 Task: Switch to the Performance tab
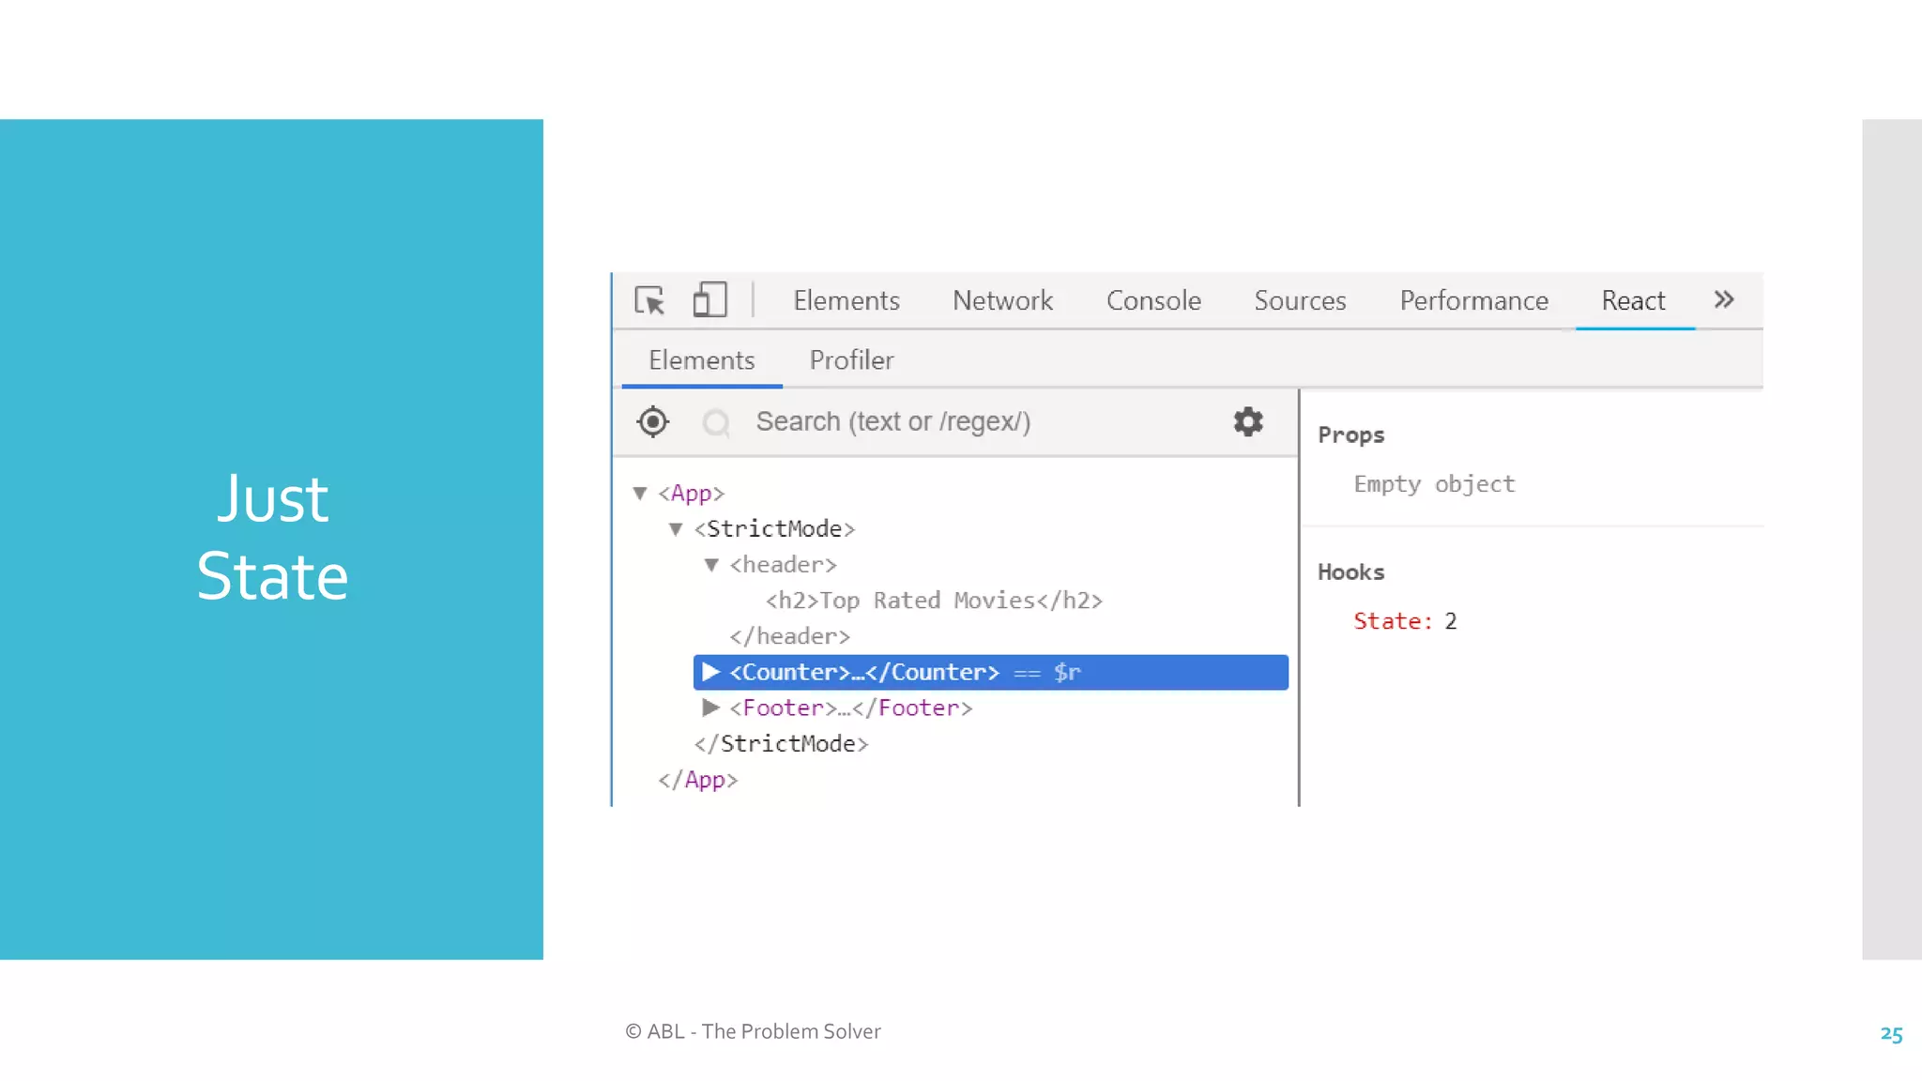click(1473, 301)
